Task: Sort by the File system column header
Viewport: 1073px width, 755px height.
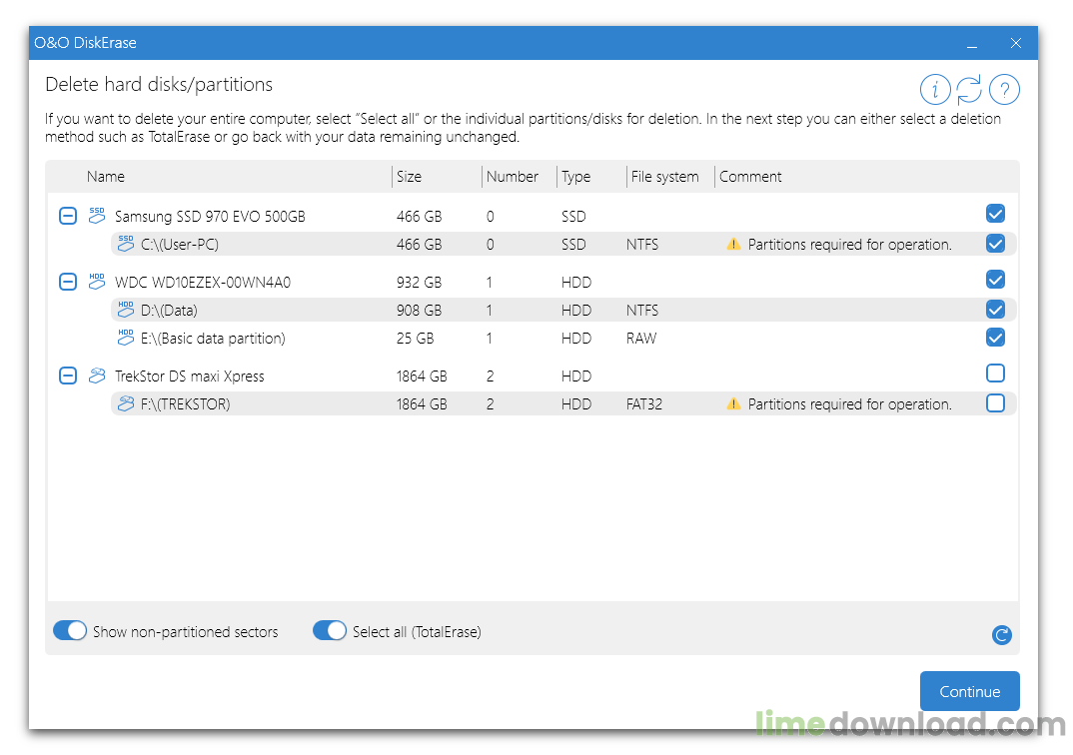Action: 664,177
